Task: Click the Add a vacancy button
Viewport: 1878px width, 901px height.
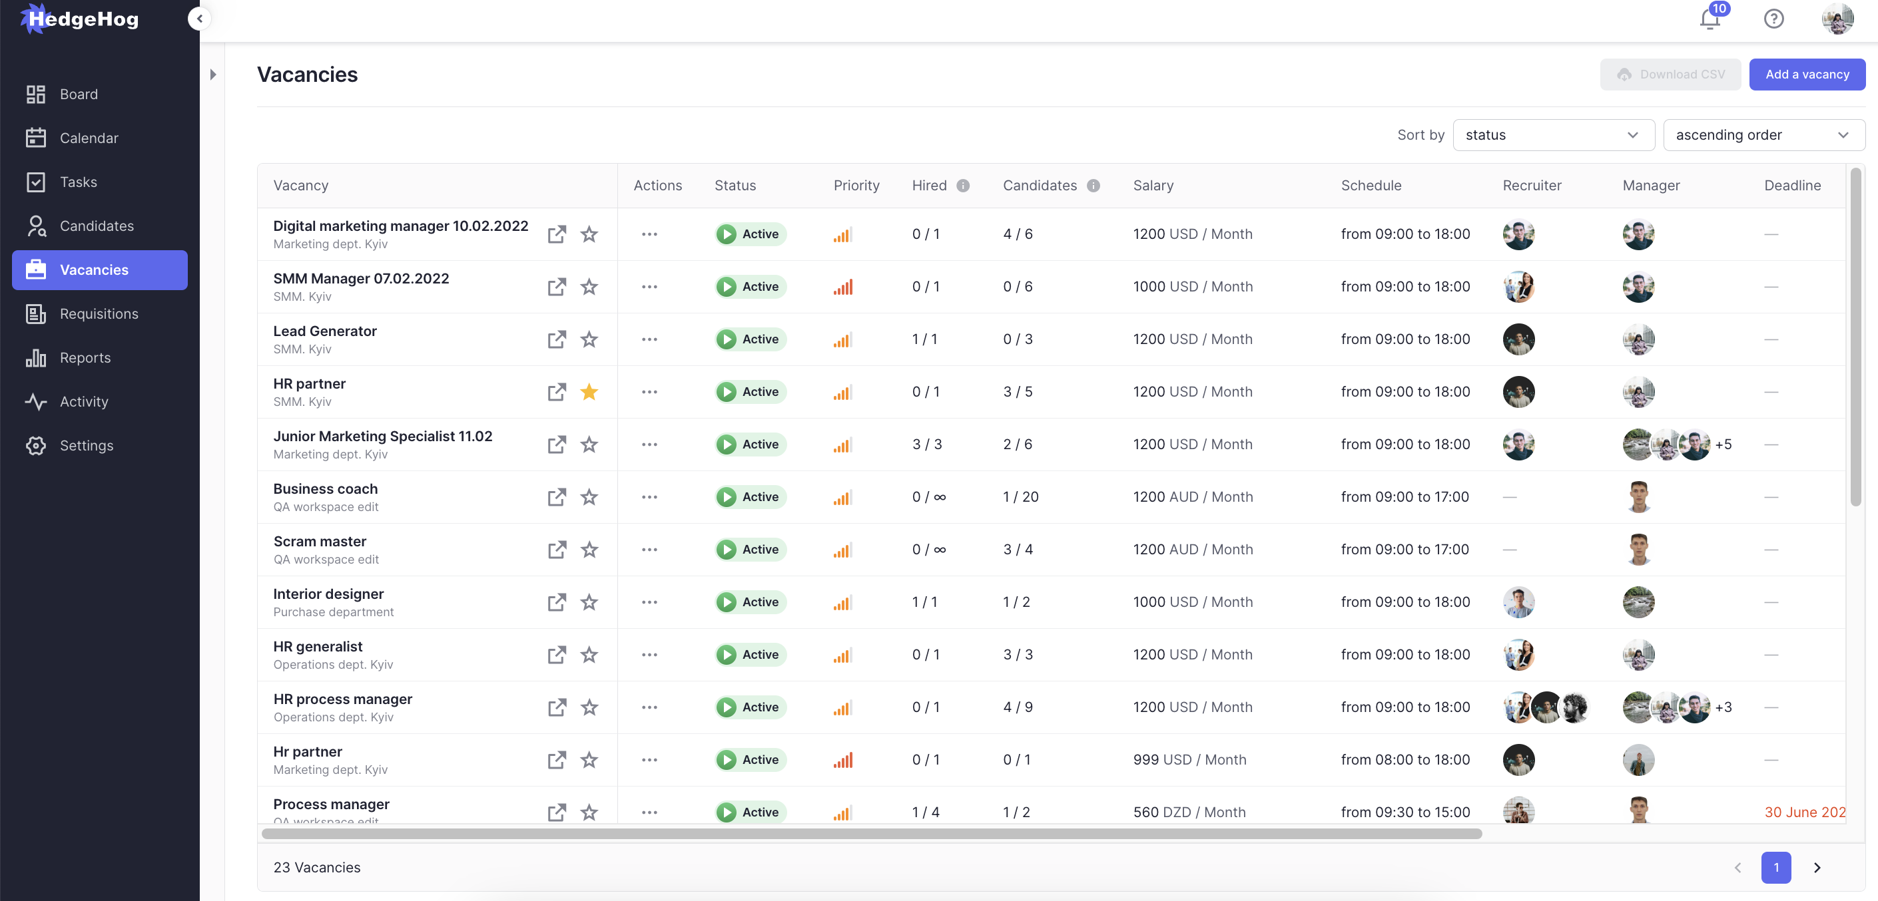Action: 1807,75
